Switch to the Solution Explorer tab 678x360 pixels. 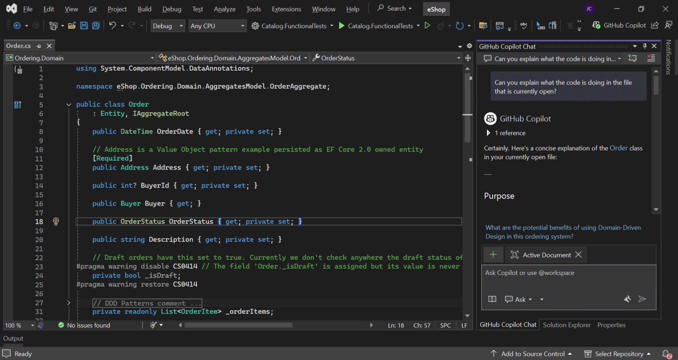(x=567, y=325)
